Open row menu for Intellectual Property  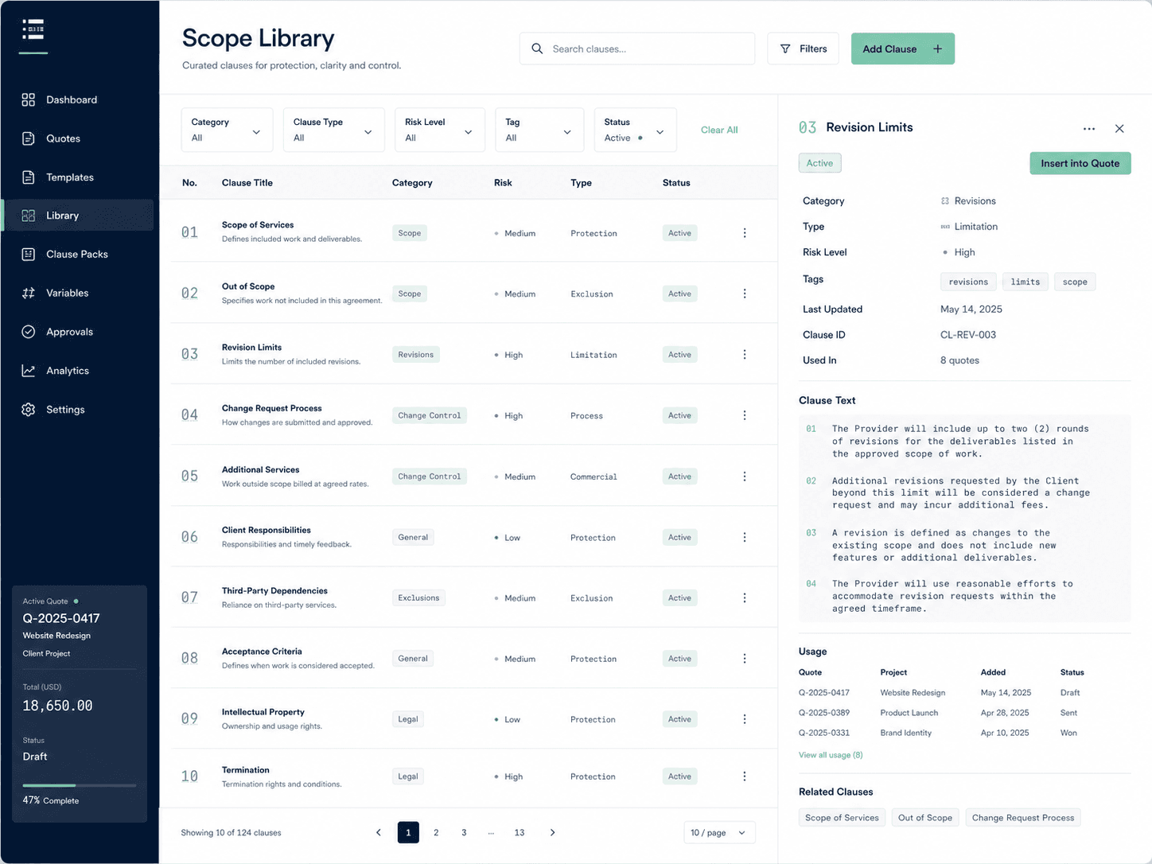point(745,719)
